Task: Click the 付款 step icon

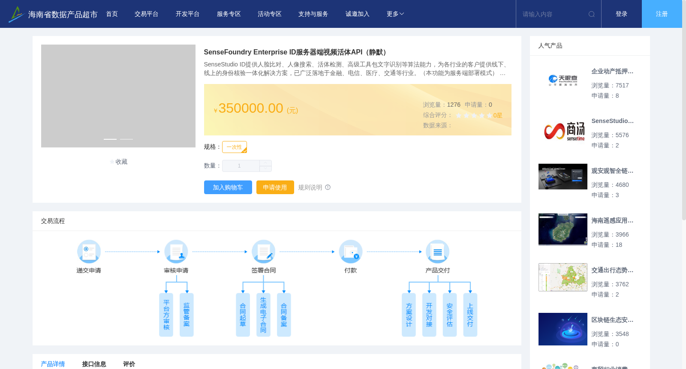Action: pyautogui.click(x=351, y=252)
